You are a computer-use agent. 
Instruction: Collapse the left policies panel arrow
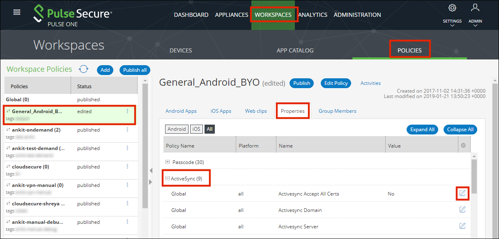click(x=150, y=171)
